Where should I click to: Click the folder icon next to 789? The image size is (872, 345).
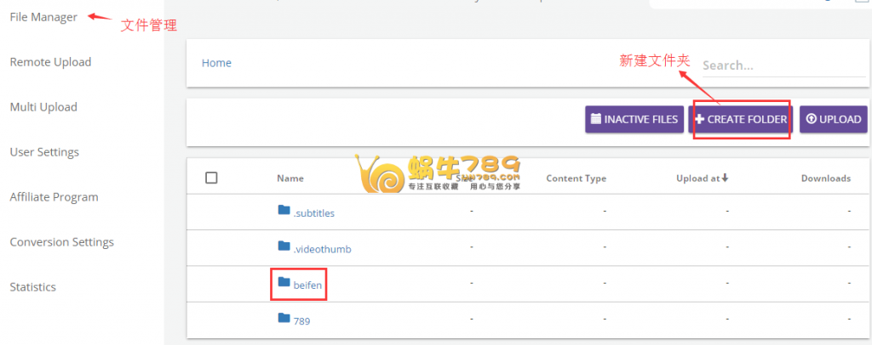(284, 319)
